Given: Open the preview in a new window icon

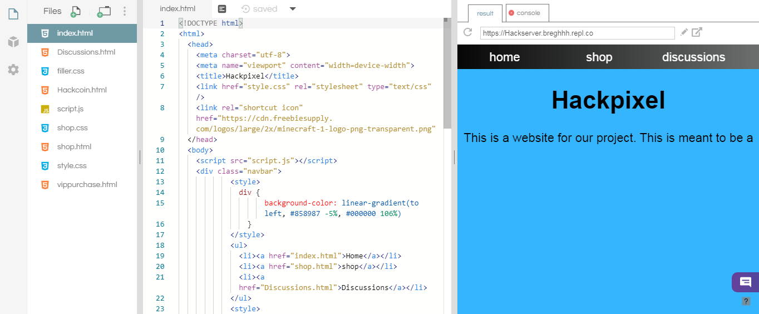Looking at the screenshot, I should tap(697, 32).
